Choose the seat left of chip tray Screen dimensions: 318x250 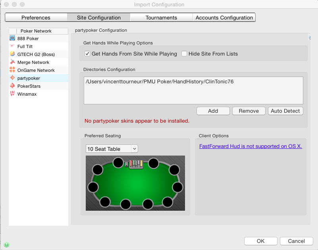coord(118,163)
